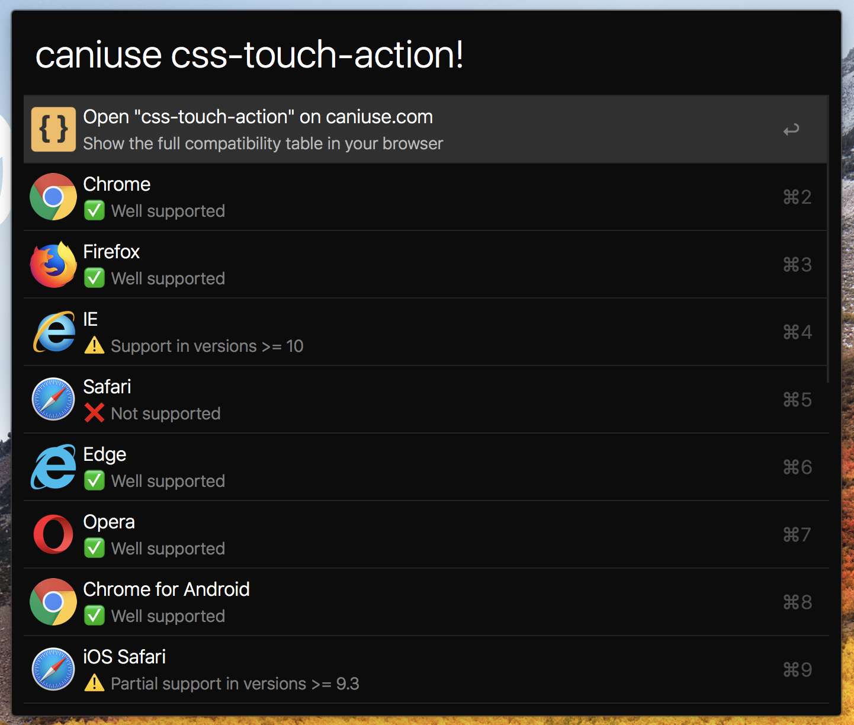
Task: Click the yellow warning icon under IE
Action: pyautogui.click(x=94, y=345)
